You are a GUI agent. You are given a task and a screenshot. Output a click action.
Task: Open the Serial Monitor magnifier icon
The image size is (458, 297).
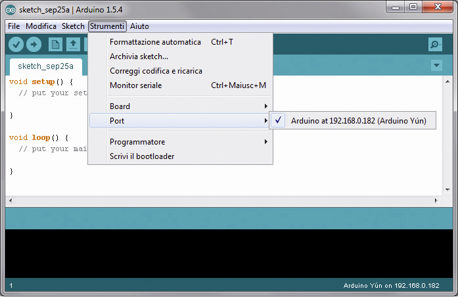pyautogui.click(x=434, y=44)
